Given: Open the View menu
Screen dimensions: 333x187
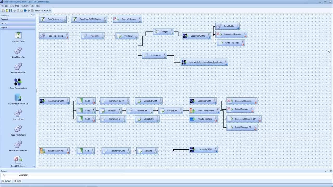Looking at the screenshot, I should click(12, 6).
